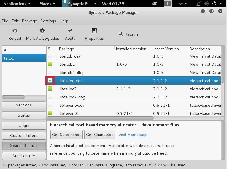Click the Search magnifier icon
Screen dimensions: 227x169
point(121,34)
